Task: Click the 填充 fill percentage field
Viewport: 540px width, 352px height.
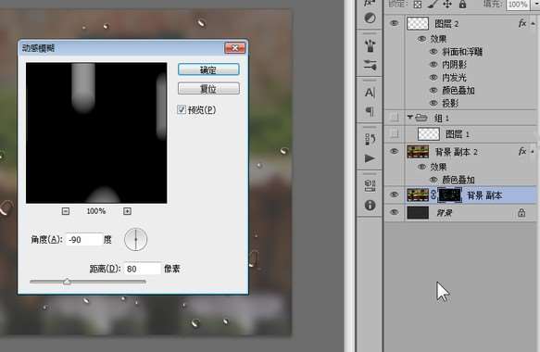Action: [517, 5]
